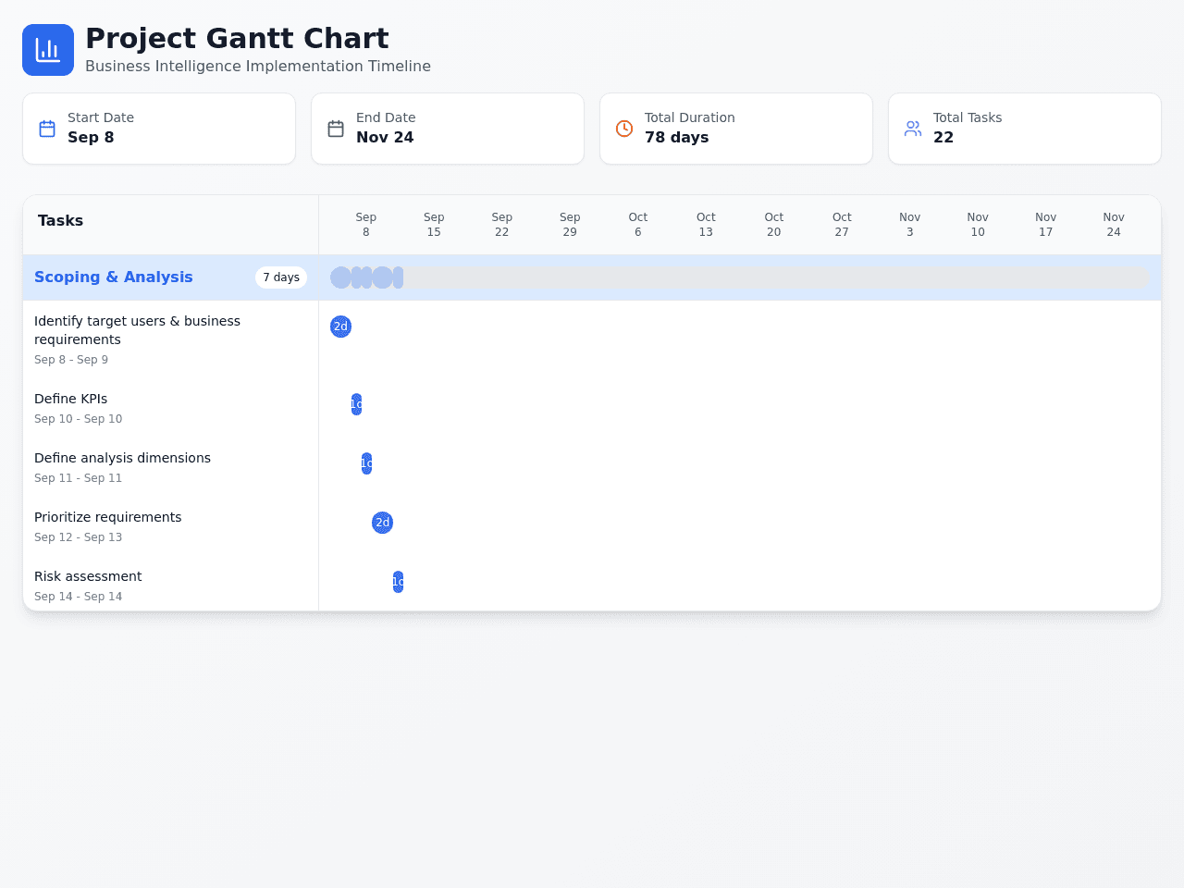Click the Nov 3 timeline column header
This screenshot has width=1184, height=888.
(910, 225)
